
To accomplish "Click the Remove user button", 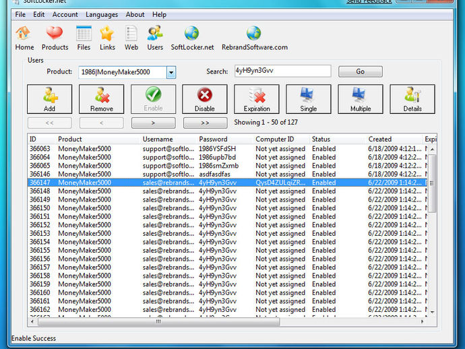I will [x=101, y=99].
